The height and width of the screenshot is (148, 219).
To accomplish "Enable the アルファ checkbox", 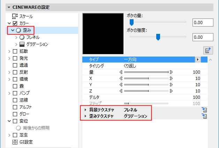I will click(15, 107).
